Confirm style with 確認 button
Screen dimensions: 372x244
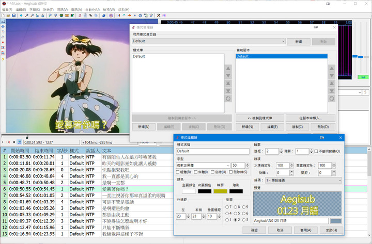254,230
